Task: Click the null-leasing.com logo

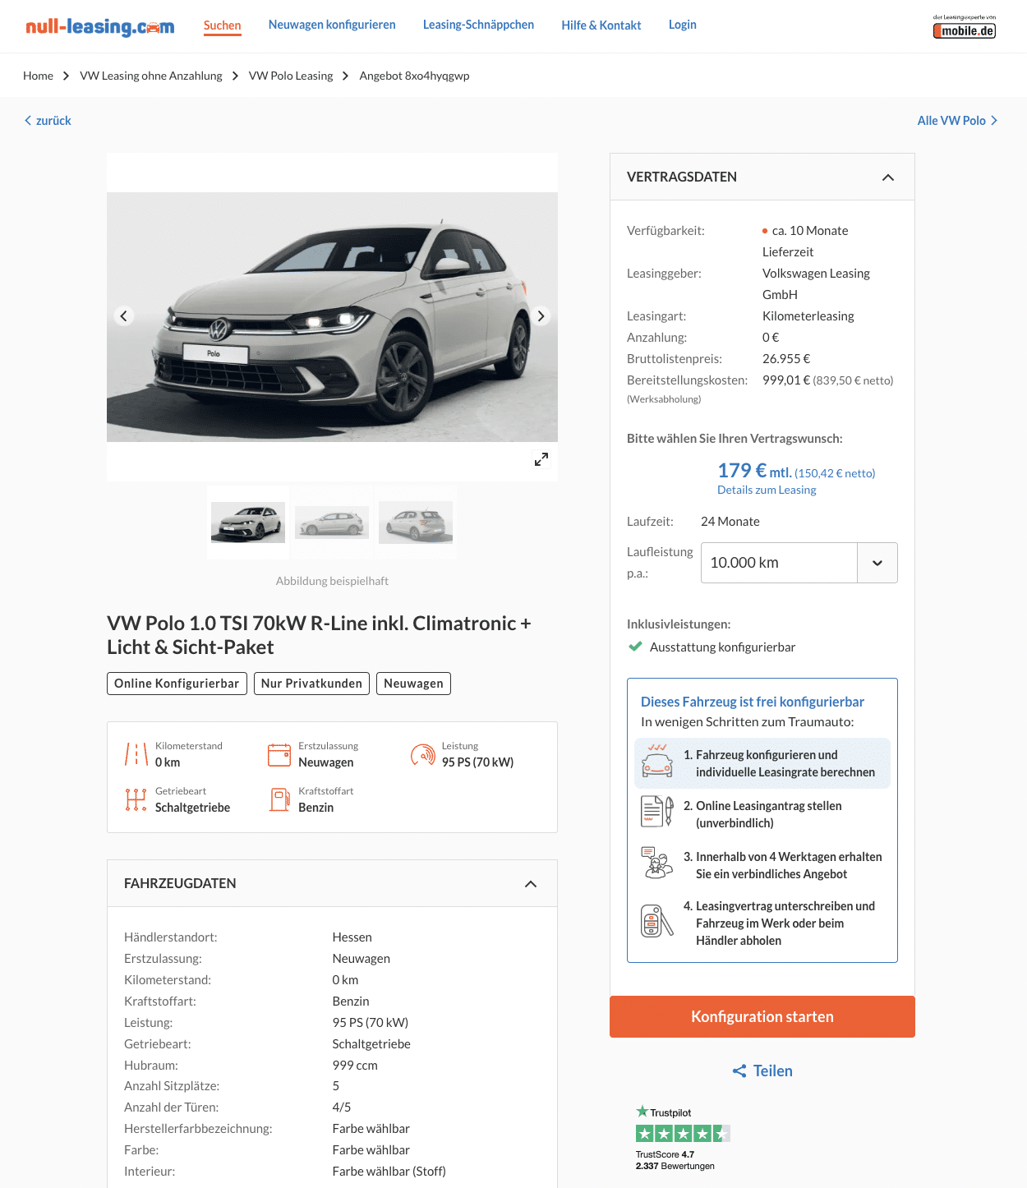Action: [x=100, y=26]
